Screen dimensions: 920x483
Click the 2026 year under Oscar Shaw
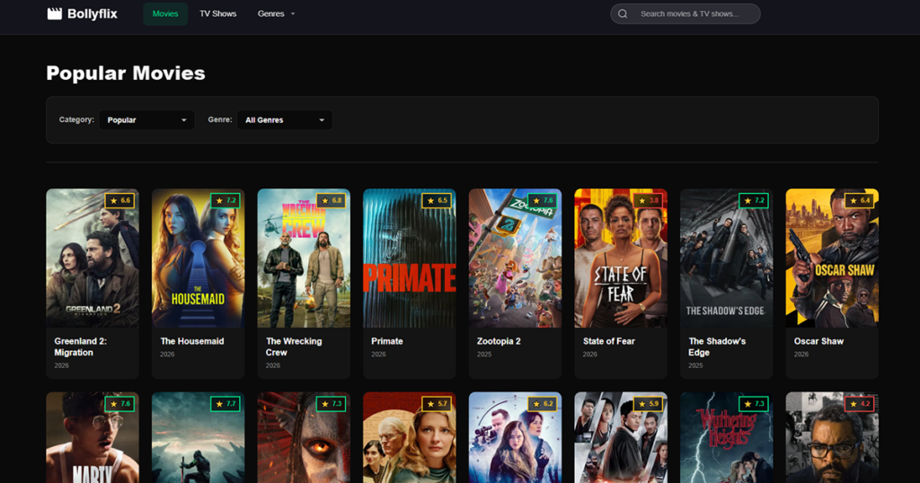tap(801, 354)
